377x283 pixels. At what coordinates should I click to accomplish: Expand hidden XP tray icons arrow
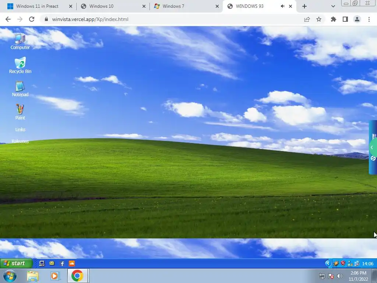328,263
